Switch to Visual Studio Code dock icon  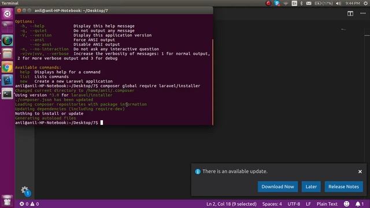pyautogui.click(x=8, y=81)
